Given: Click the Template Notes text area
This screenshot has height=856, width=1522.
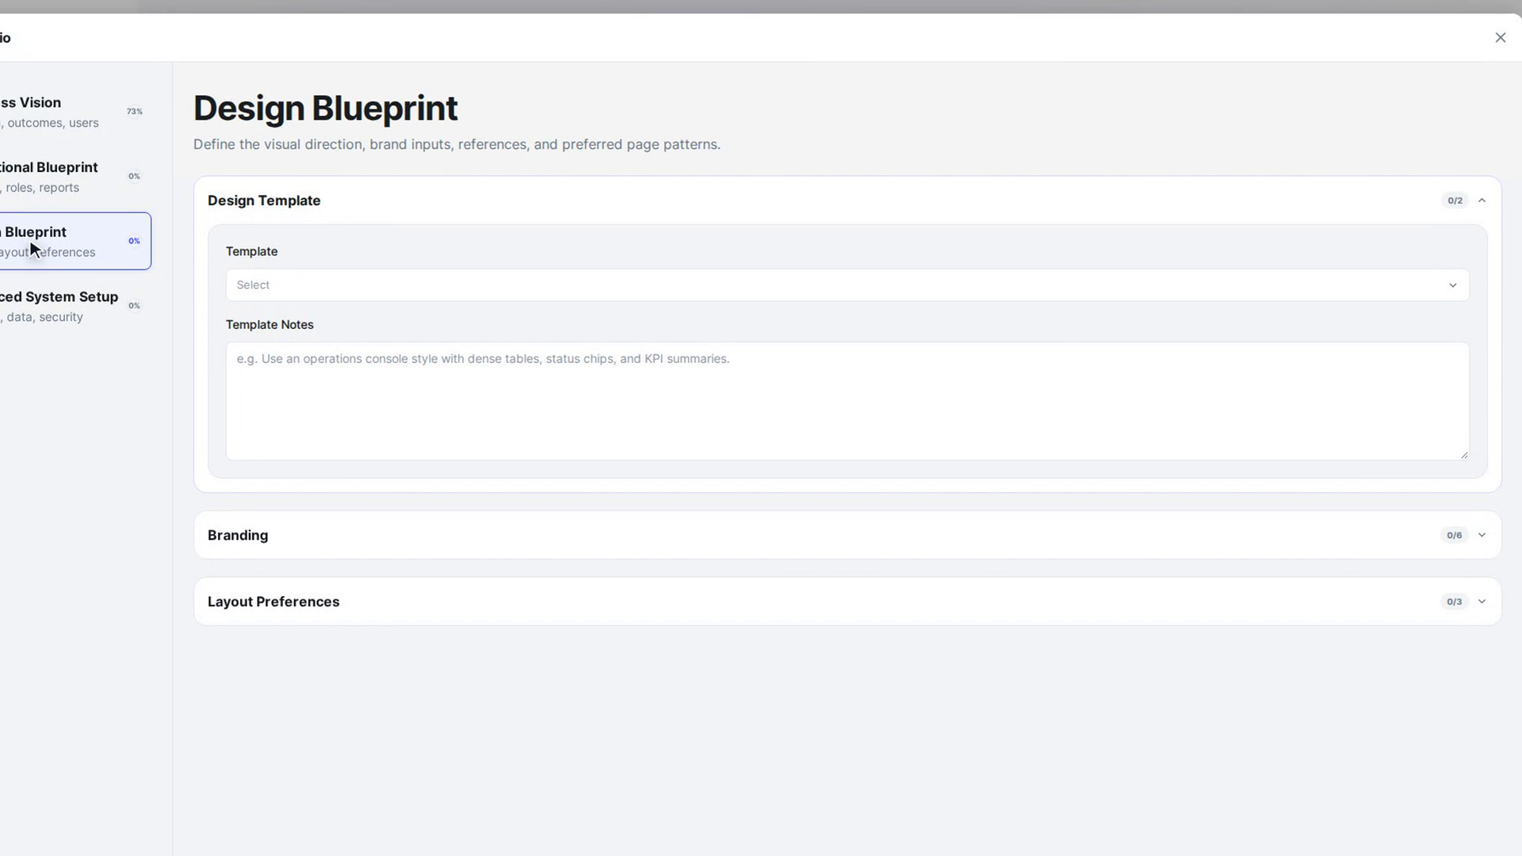Looking at the screenshot, I should point(847,401).
